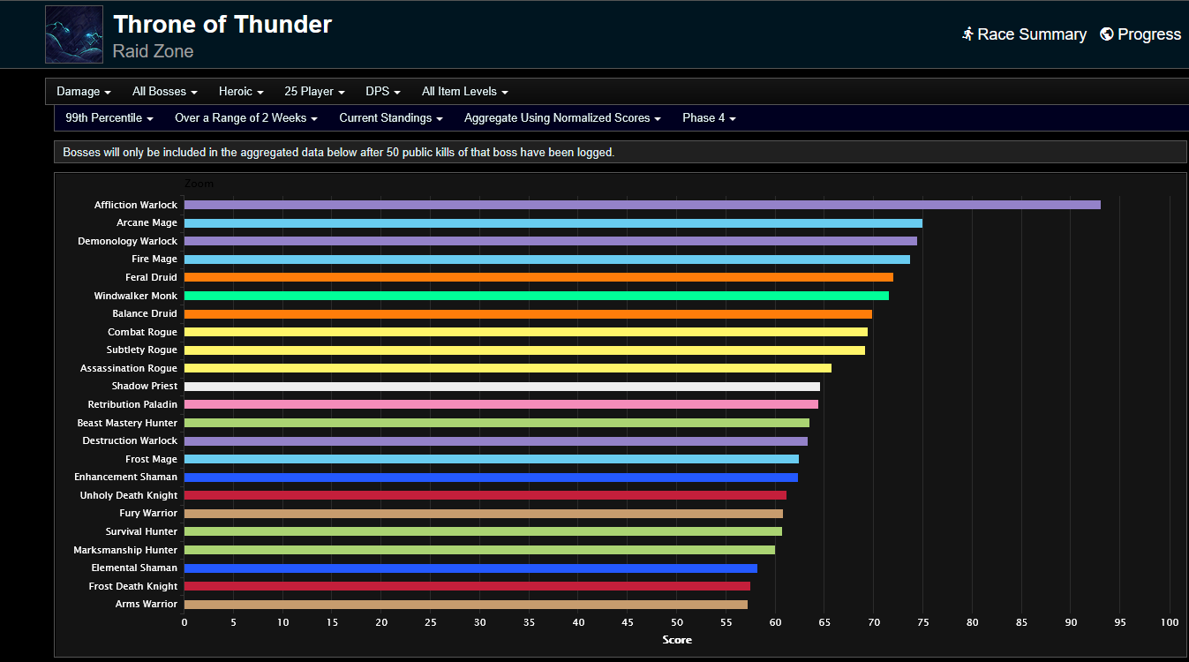The width and height of the screenshot is (1189, 662).
Task: Click the axis value 100
Action: pyautogui.click(x=1170, y=622)
